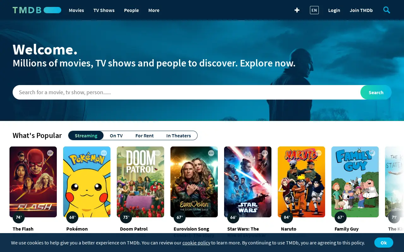Click the 68% score badge on Pokémon
This screenshot has height=252, width=404.
pyautogui.click(x=72, y=217)
